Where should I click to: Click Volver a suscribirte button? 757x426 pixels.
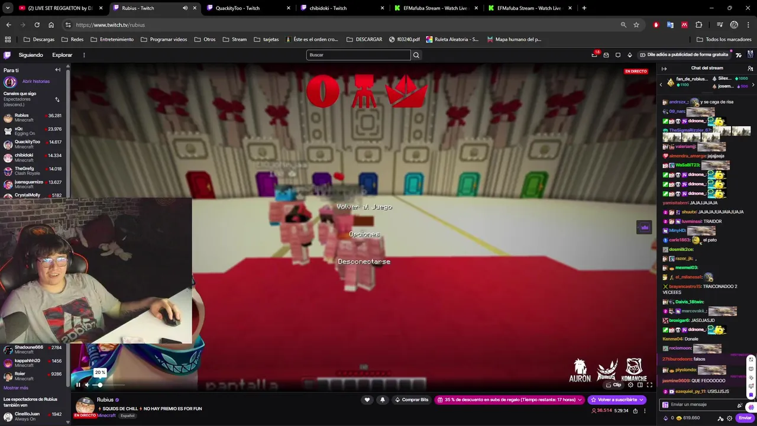click(x=617, y=399)
